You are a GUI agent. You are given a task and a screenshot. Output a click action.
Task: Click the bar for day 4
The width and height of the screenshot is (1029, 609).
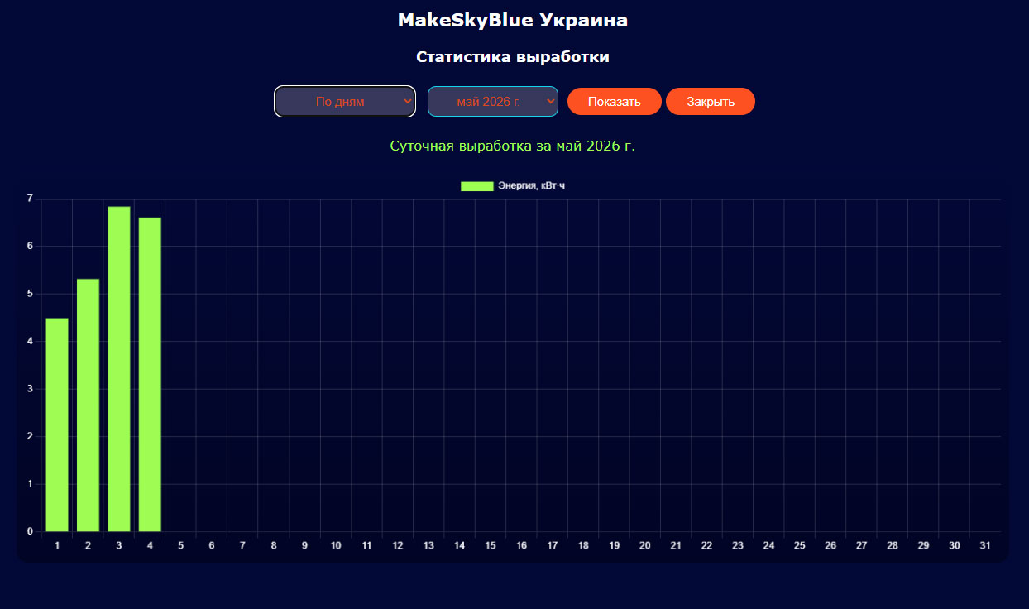(x=150, y=375)
